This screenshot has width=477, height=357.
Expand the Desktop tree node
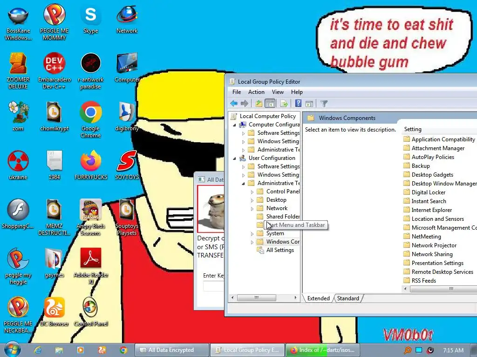point(252,200)
